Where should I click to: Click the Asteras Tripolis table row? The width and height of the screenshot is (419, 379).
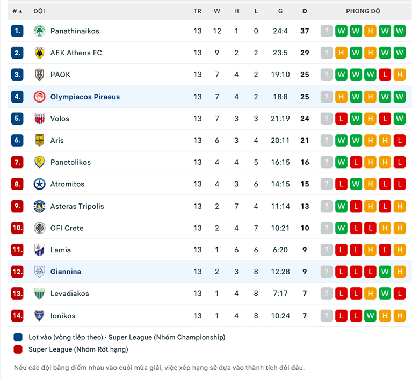[209, 206]
